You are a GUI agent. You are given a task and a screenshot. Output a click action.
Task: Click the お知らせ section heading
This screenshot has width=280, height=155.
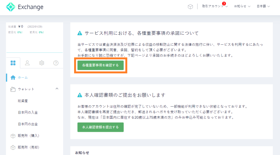coord(82,153)
